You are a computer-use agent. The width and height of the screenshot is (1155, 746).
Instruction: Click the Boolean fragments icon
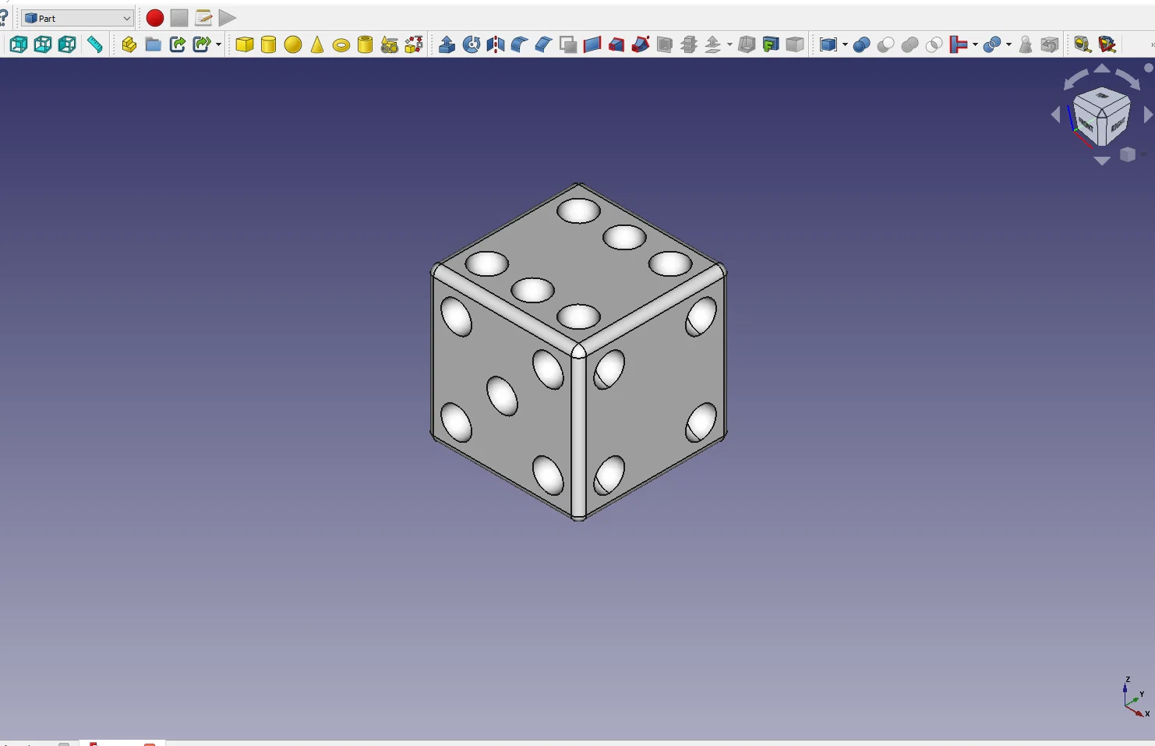(x=992, y=44)
